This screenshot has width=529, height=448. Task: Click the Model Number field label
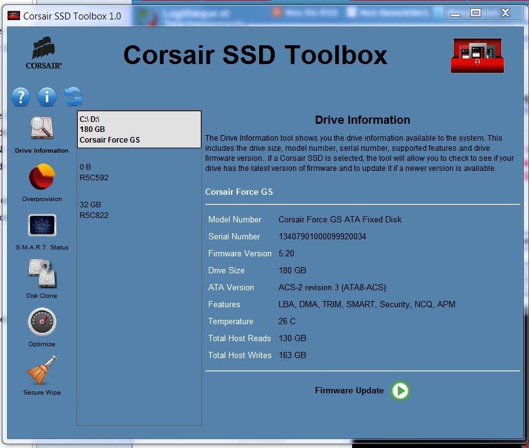[x=235, y=220]
